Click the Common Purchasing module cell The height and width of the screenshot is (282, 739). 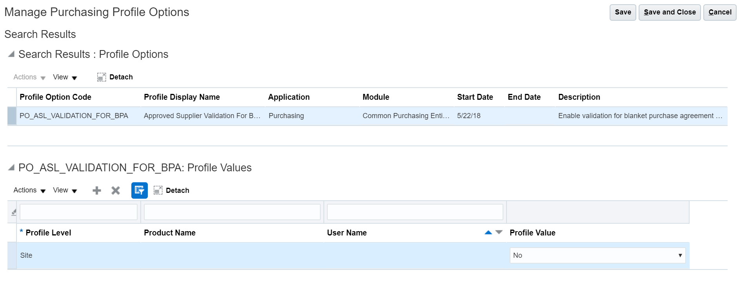tap(406, 116)
